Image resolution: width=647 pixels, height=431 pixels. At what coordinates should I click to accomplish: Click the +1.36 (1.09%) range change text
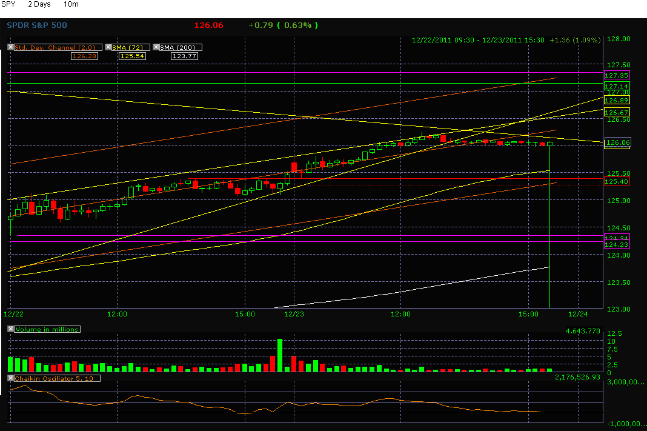click(x=575, y=40)
